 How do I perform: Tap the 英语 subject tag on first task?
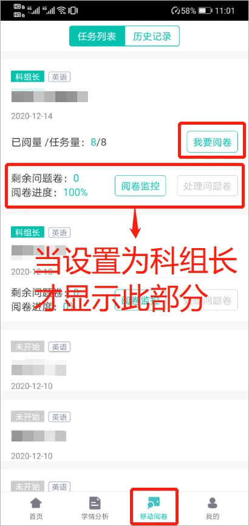pyautogui.click(x=60, y=77)
